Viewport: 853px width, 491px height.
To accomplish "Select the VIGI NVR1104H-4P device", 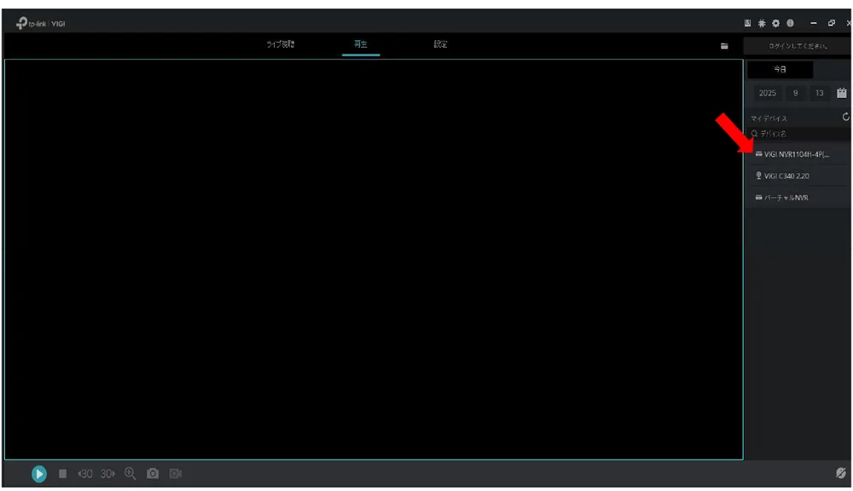I will tap(798, 154).
